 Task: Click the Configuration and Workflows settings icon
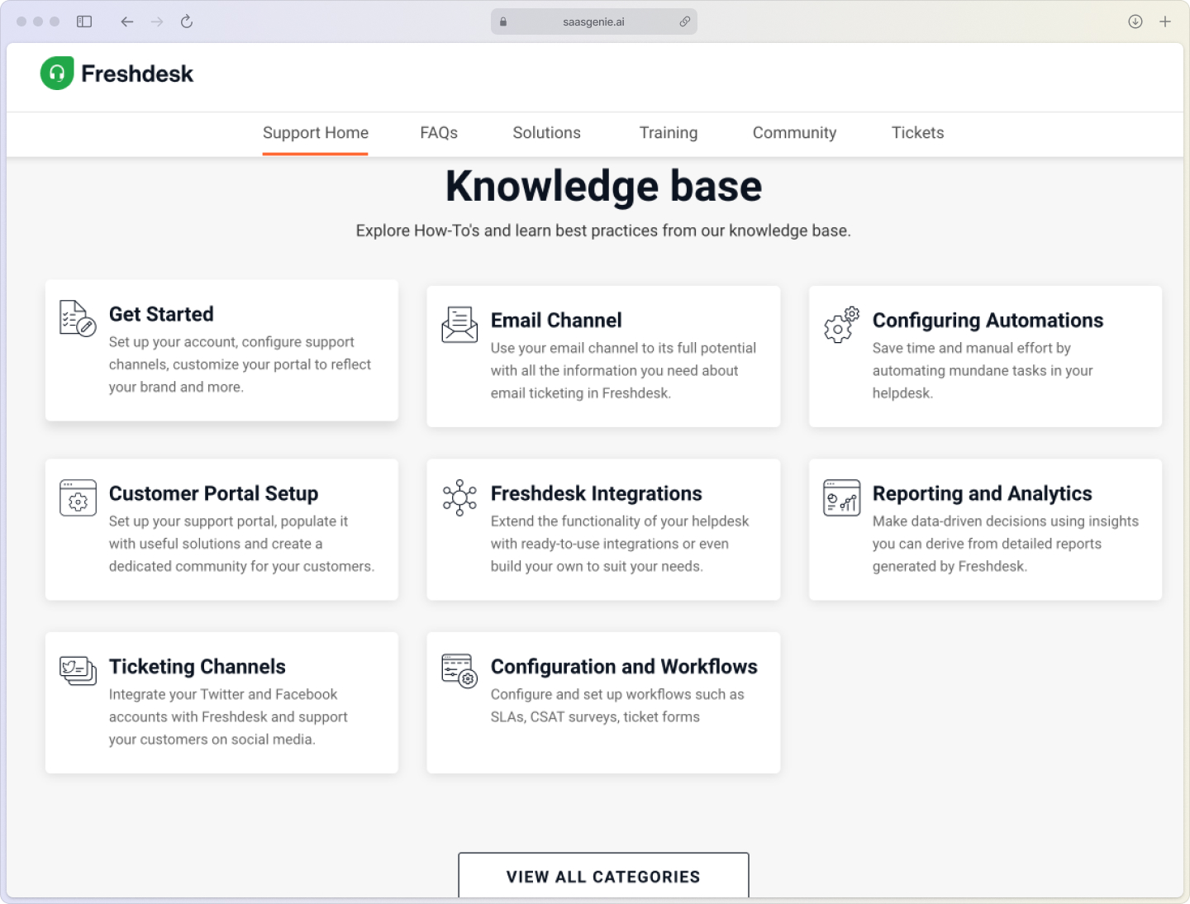click(x=459, y=671)
